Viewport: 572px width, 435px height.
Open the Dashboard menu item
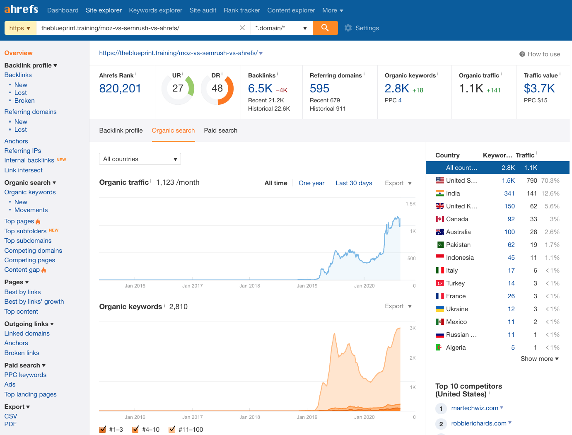point(63,10)
